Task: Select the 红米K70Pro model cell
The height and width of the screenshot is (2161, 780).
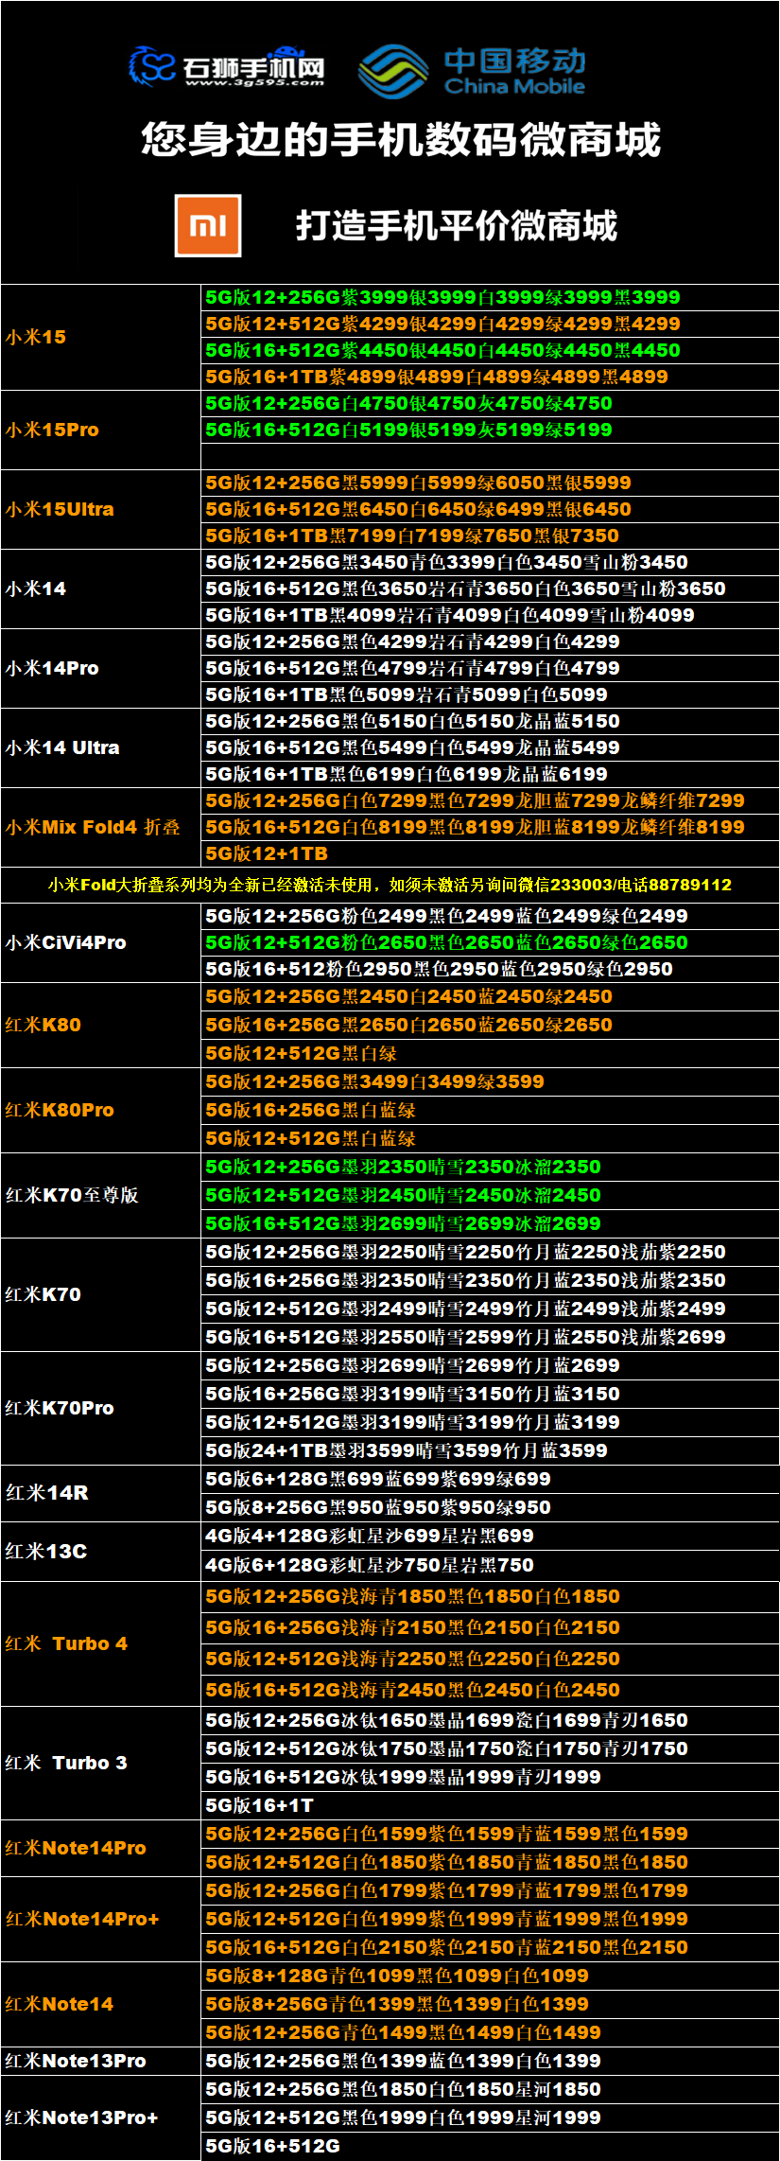Action: (101, 1408)
